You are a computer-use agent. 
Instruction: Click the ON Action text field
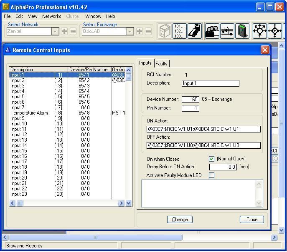click(203, 129)
